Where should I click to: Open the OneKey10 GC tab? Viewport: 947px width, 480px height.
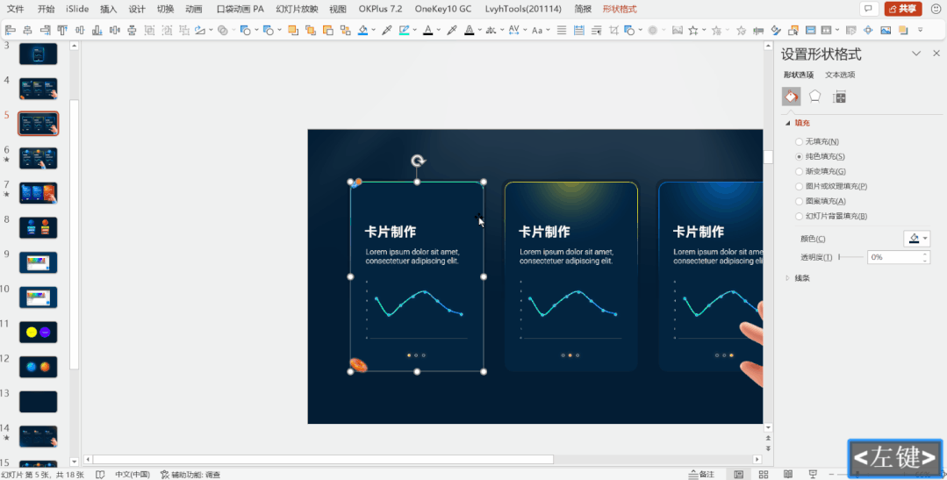pyautogui.click(x=443, y=9)
